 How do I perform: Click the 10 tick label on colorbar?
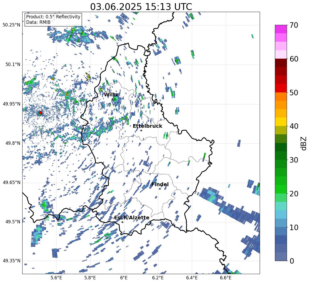point(294,227)
